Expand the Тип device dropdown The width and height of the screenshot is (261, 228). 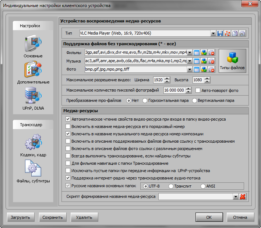[213, 33]
